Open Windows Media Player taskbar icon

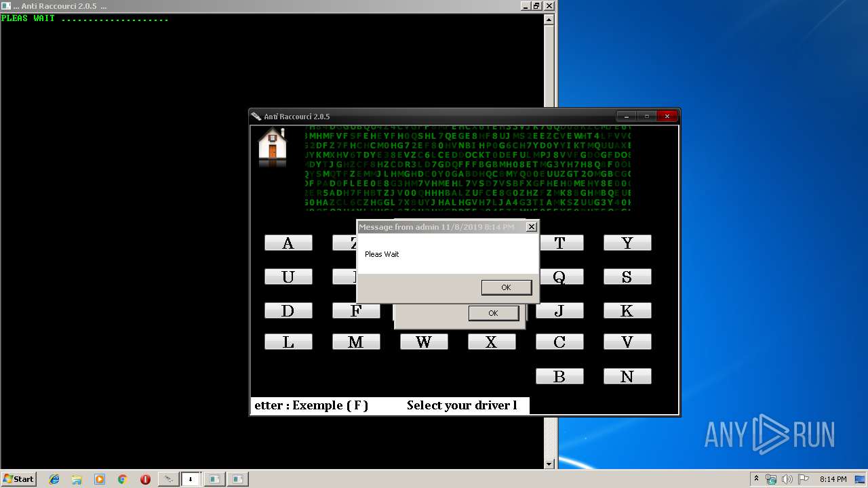(x=100, y=479)
